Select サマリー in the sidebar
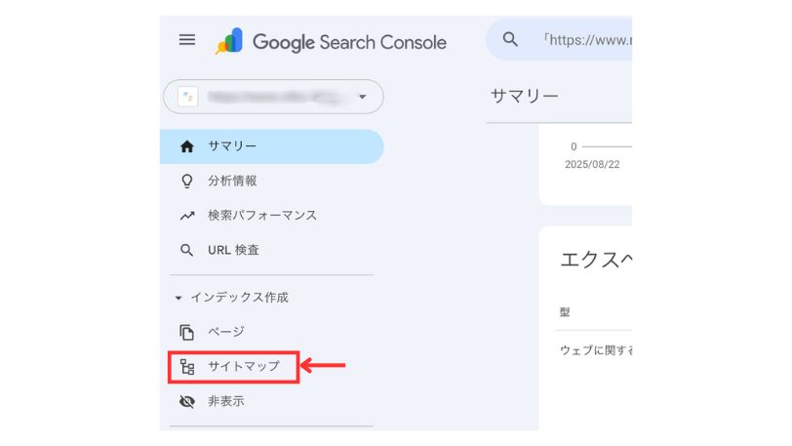The height and width of the screenshot is (446, 792). tap(232, 146)
